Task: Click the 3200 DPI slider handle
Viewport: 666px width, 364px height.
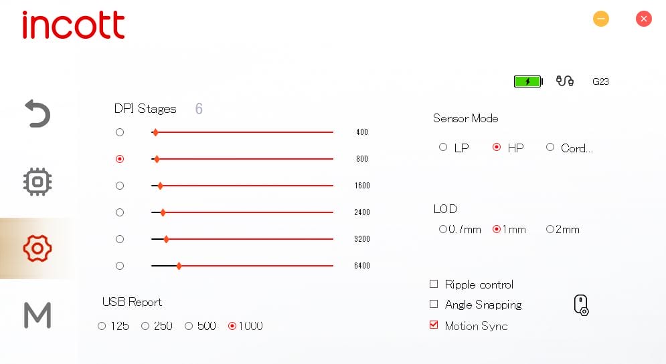Action: pyautogui.click(x=166, y=239)
